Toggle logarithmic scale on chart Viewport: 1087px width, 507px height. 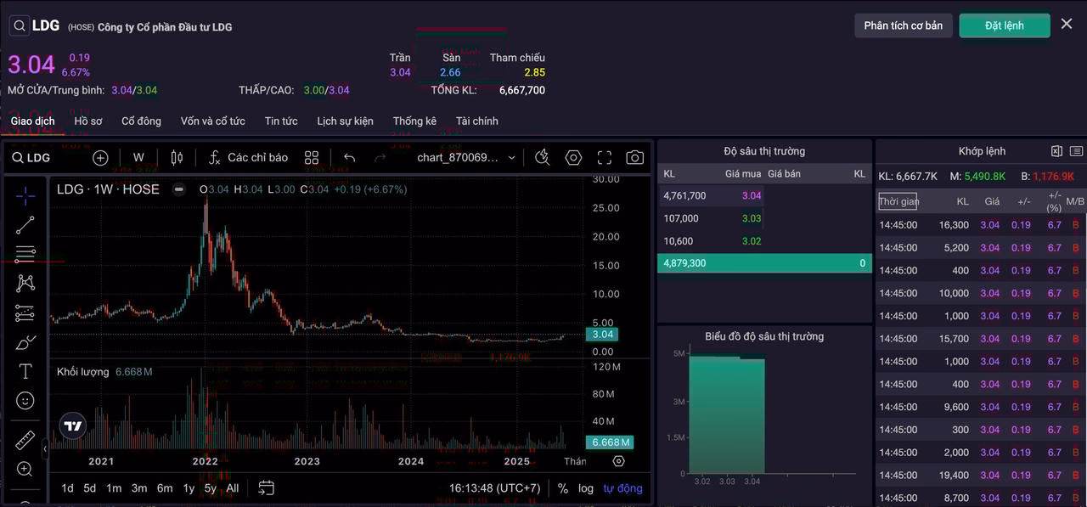pyautogui.click(x=586, y=488)
